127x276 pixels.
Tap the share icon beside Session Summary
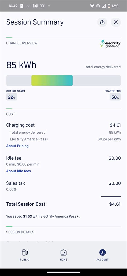102,22
